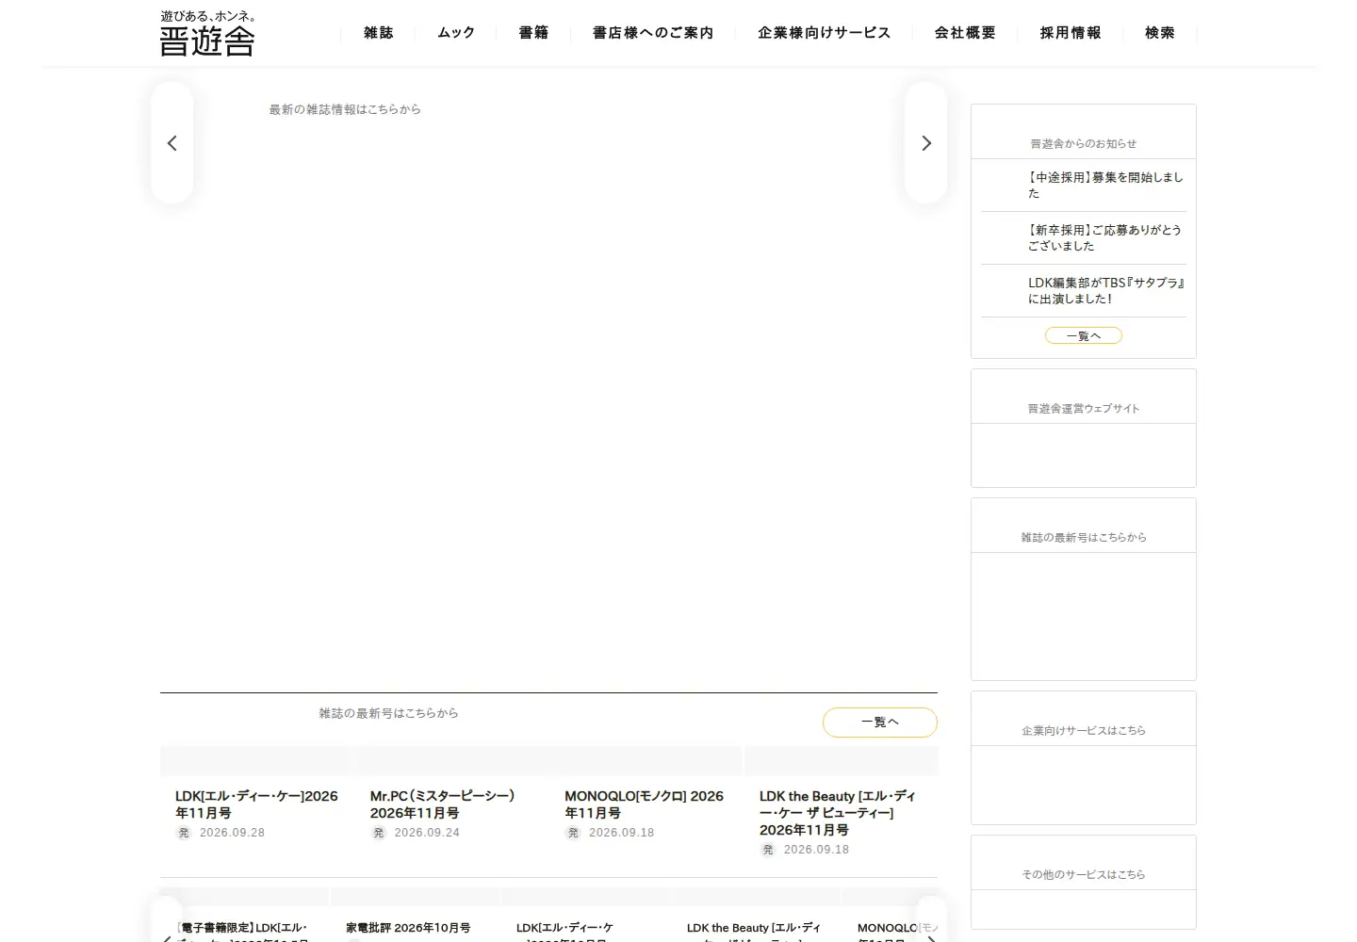Click the date 2026.09.24
Screen dimensions: 1357x942
427,833
